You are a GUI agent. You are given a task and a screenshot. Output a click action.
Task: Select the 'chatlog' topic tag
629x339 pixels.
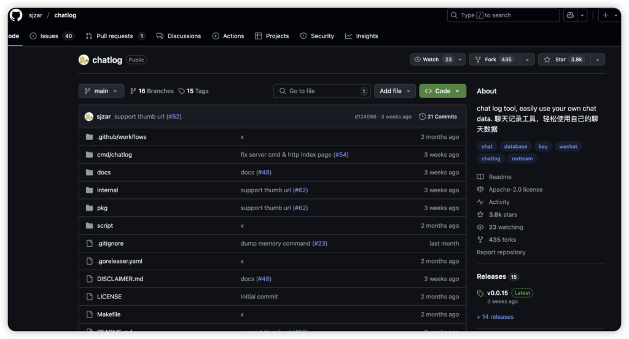click(x=491, y=158)
